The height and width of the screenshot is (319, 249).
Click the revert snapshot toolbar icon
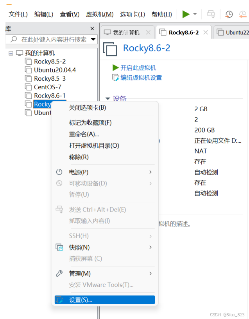[242, 14]
